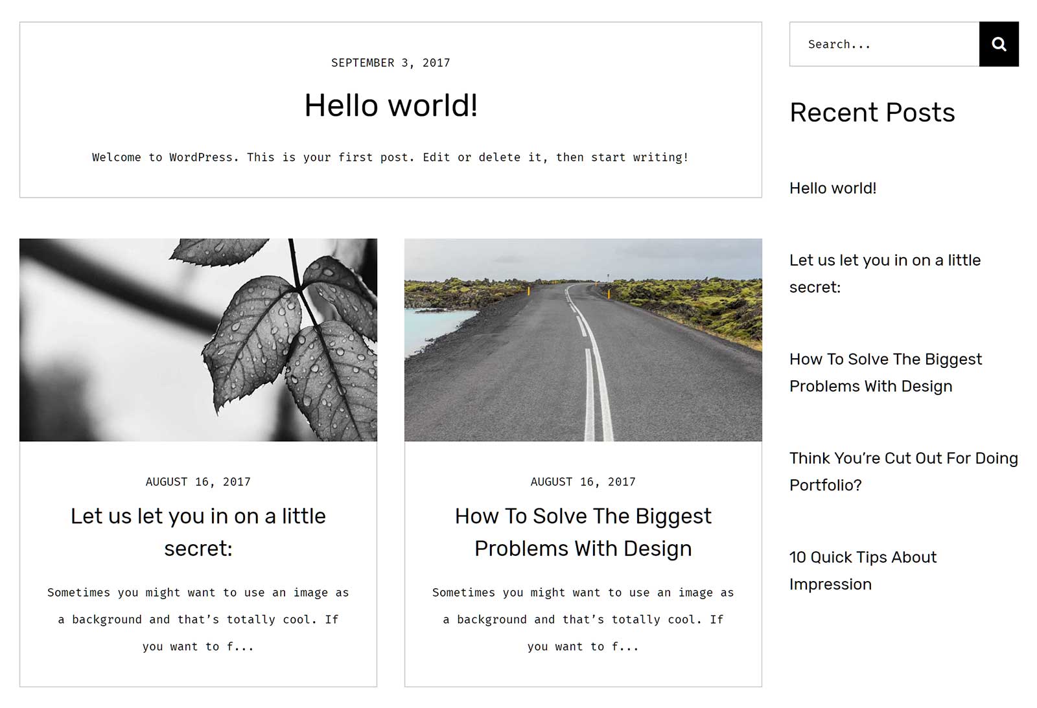
Task: Focus the Search input field
Action: click(x=884, y=44)
